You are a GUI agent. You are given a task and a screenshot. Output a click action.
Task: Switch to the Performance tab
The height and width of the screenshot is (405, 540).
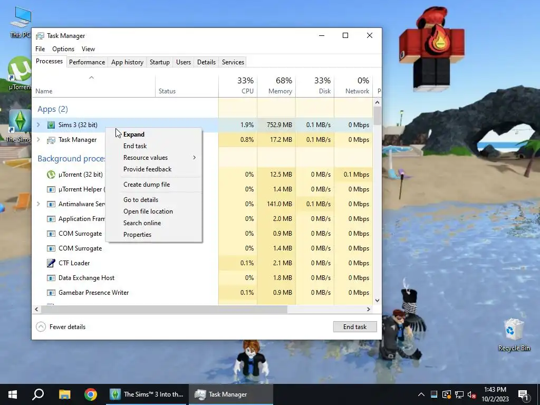(x=87, y=62)
